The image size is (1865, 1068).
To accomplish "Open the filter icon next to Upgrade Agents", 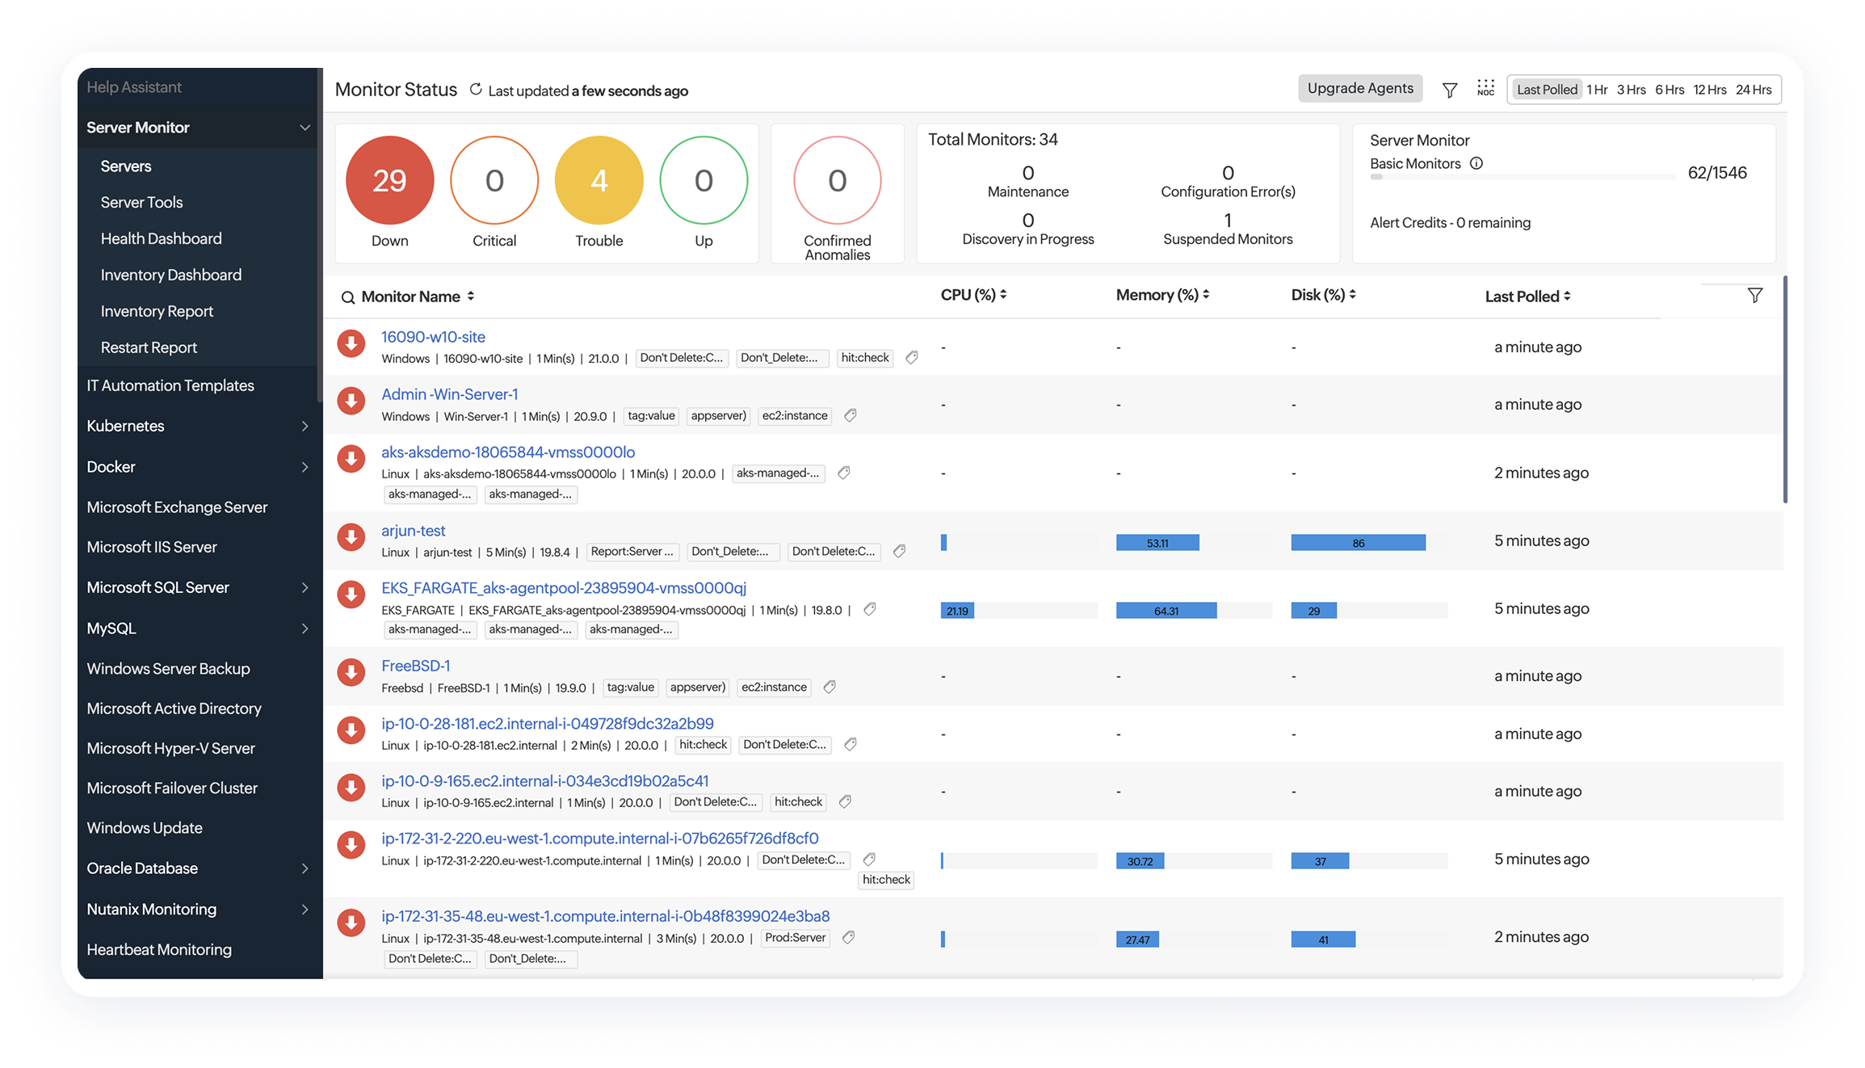I will (x=1450, y=90).
